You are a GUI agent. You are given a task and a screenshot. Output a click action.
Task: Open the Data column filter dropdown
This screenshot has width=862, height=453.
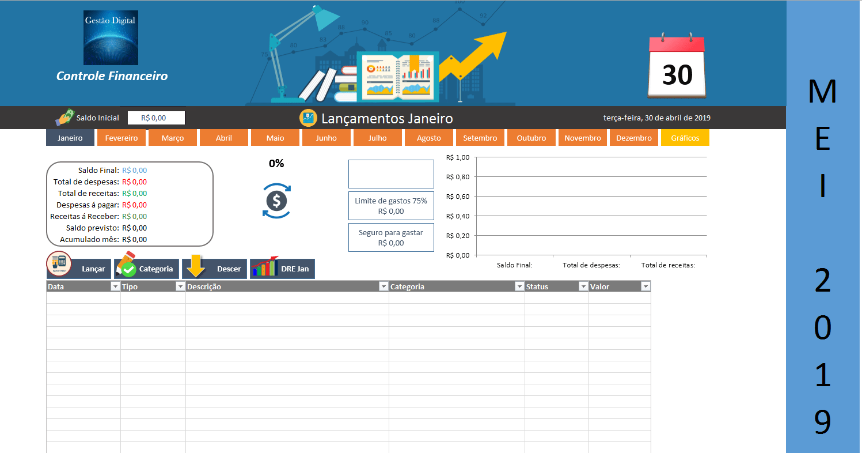114,286
